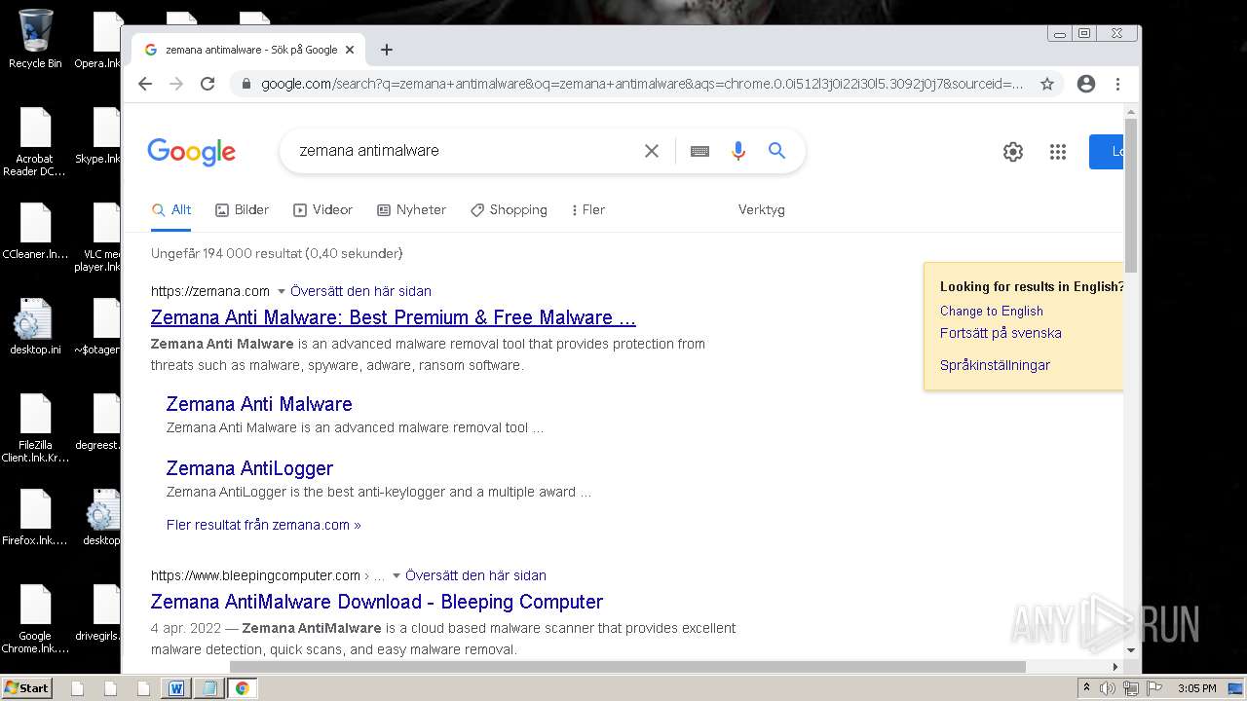
Task: Switch to the Shopping tab
Action: [509, 210]
